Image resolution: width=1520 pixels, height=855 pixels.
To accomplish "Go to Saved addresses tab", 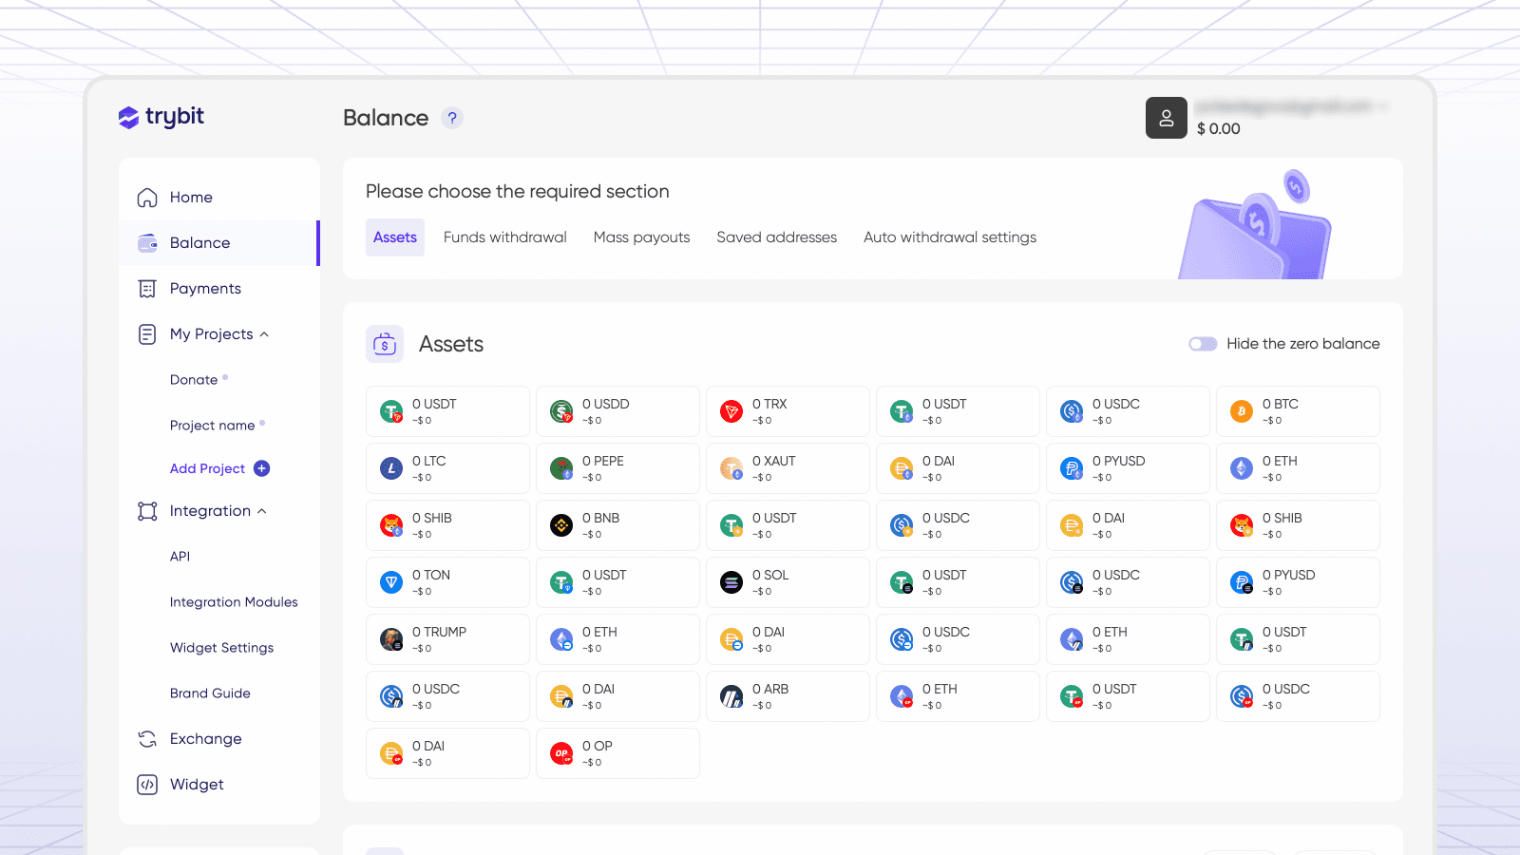I will coord(777,237).
